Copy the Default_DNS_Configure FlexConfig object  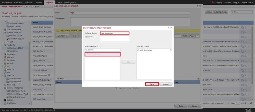242,27
